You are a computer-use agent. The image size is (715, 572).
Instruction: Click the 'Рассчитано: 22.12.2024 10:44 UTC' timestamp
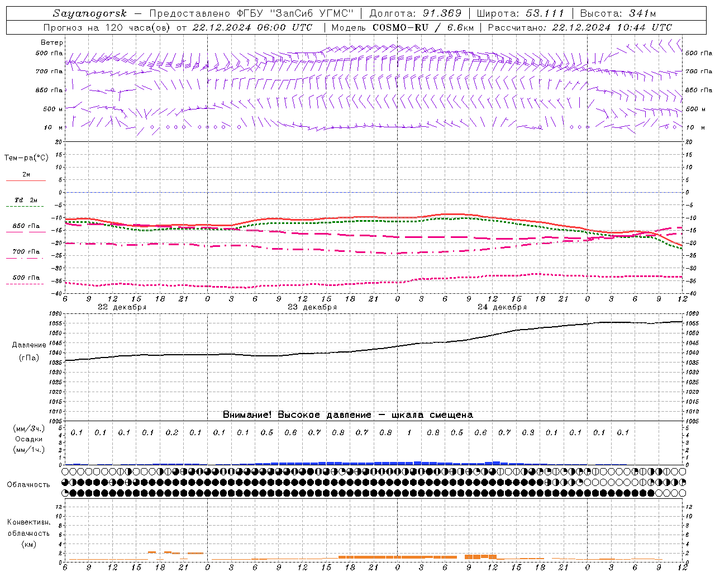click(x=580, y=27)
